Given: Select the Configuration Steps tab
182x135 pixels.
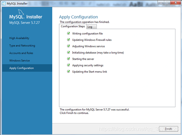Looking at the screenshot, I should 73,26.
